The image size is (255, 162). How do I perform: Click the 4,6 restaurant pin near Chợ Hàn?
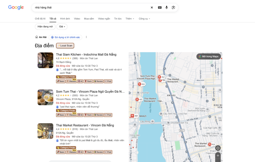(x=141, y=84)
